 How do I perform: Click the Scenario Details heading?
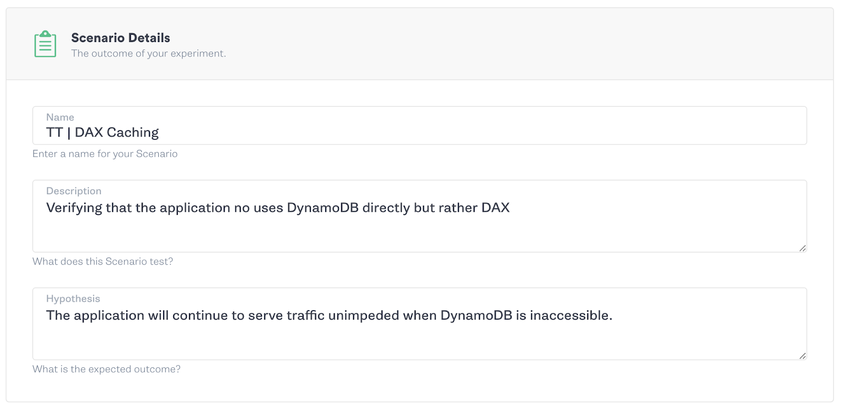(121, 37)
